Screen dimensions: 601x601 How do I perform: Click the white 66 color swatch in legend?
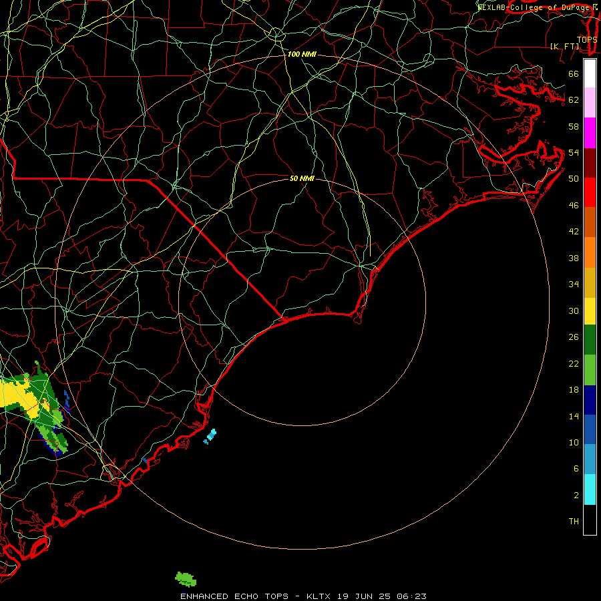pyautogui.click(x=590, y=73)
